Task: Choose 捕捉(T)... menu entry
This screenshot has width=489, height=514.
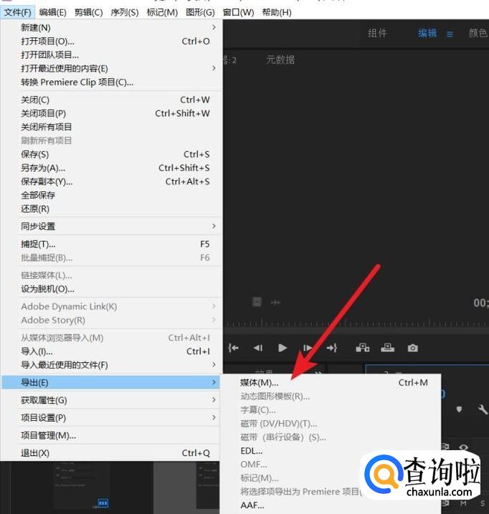Action: pyautogui.click(x=111, y=244)
